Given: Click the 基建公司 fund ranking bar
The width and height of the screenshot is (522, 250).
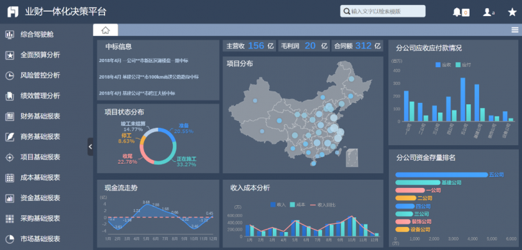Looking at the screenshot, I should pyautogui.click(x=418, y=182).
